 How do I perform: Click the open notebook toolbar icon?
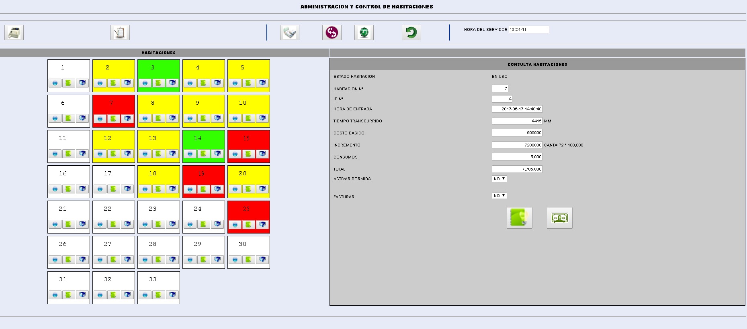(290, 32)
